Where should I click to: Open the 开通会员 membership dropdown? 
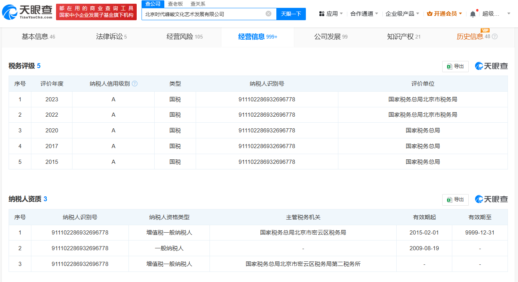click(444, 14)
